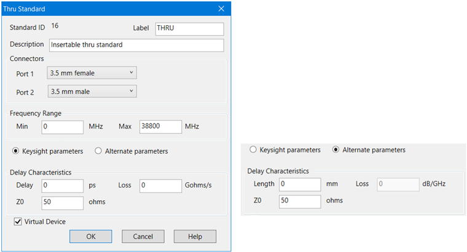Select Alternate parameters radio in dialog

pyautogui.click(x=98, y=151)
